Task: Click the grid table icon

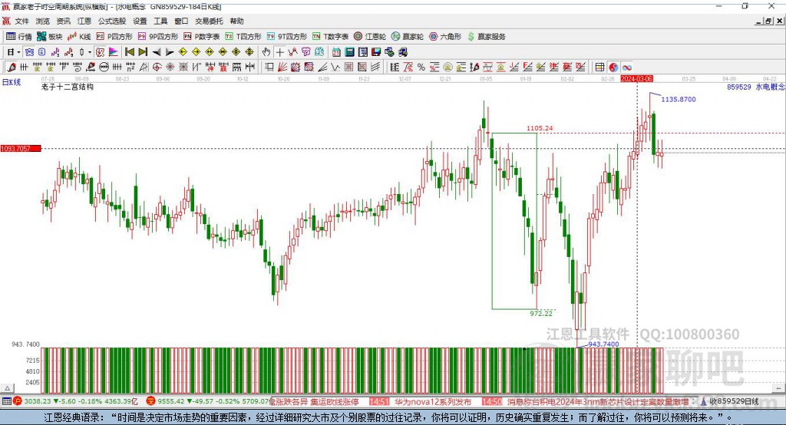Action: (x=599, y=68)
